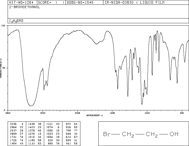Click the 872 entry in the peak table
The width and height of the screenshot is (189, 146).
pos(68,124)
